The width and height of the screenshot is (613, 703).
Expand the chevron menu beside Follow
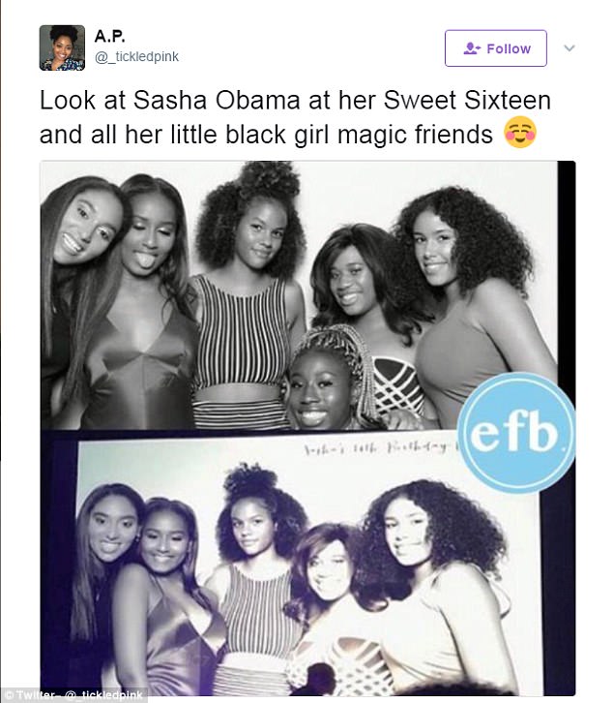click(x=569, y=48)
